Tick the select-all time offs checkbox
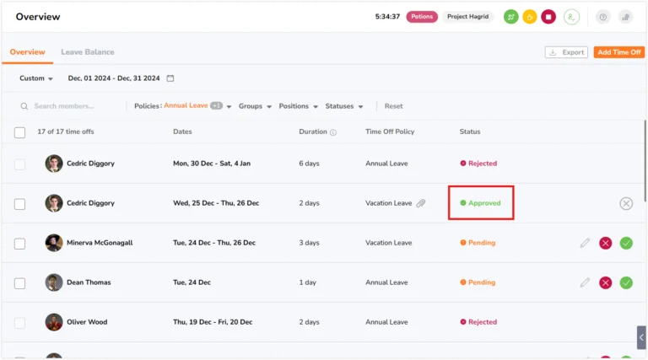 [20, 132]
